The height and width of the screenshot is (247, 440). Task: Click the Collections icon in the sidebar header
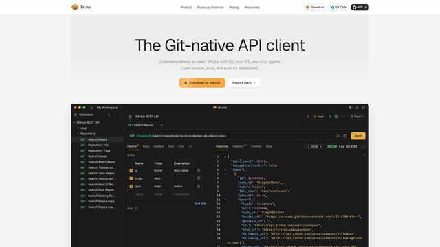76,115
